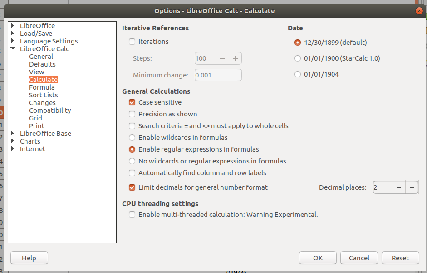The image size is (427, 273).
Task: Open the Formula options page
Action: pos(42,87)
